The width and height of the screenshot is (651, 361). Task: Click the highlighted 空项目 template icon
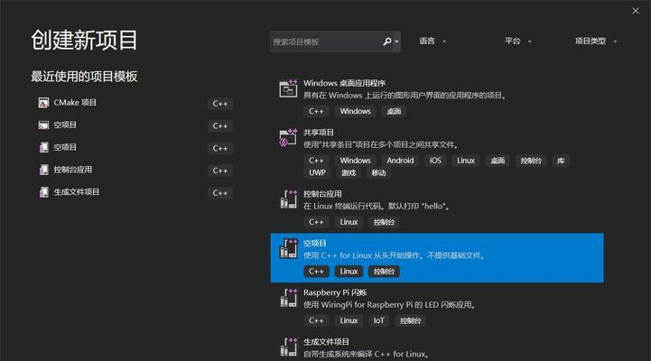point(288,248)
